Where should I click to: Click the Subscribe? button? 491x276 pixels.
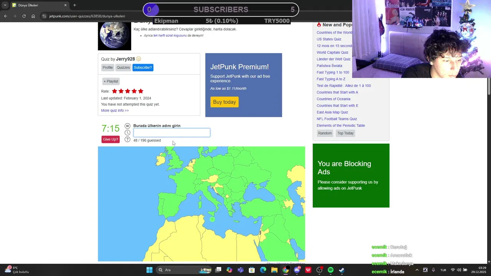tap(143, 67)
